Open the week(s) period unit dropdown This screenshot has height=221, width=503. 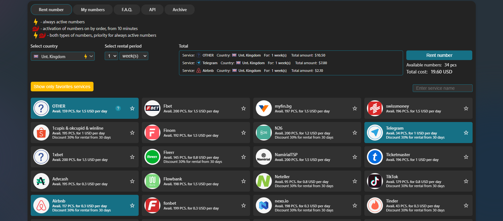click(134, 56)
